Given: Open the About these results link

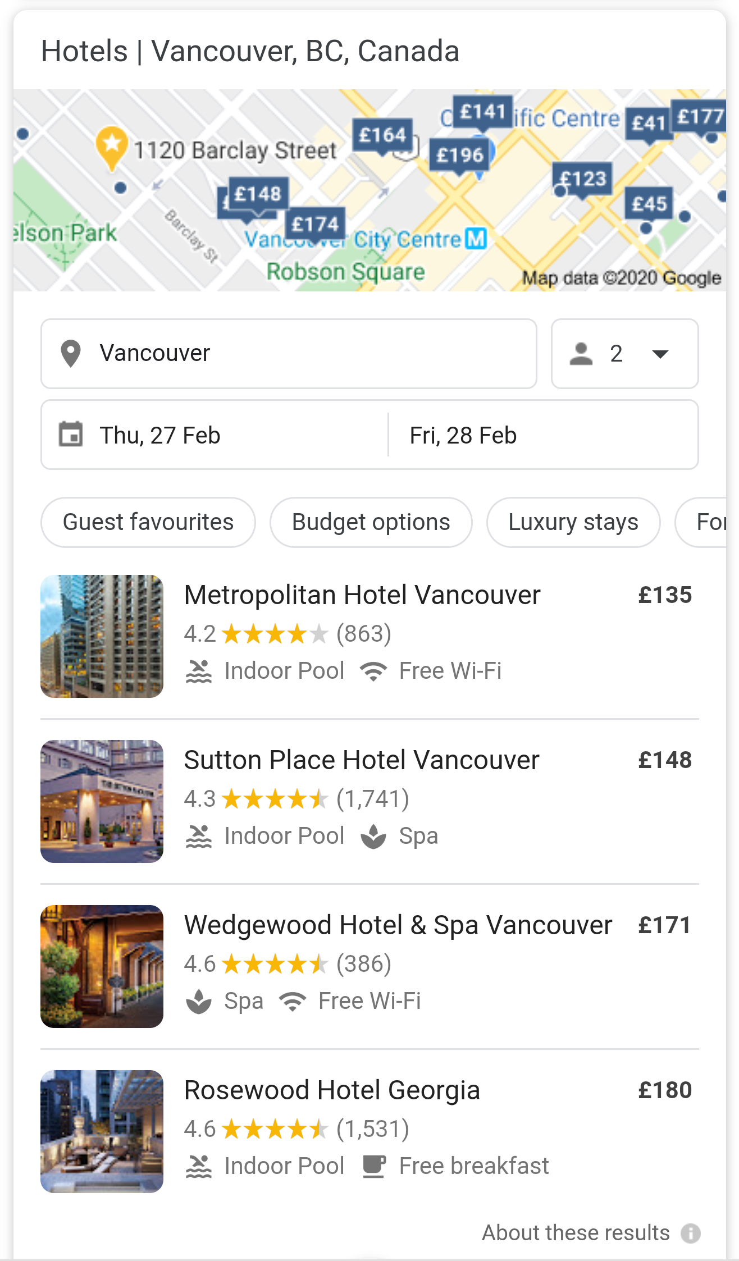Looking at the screenshot, I should coord(576,1233).
